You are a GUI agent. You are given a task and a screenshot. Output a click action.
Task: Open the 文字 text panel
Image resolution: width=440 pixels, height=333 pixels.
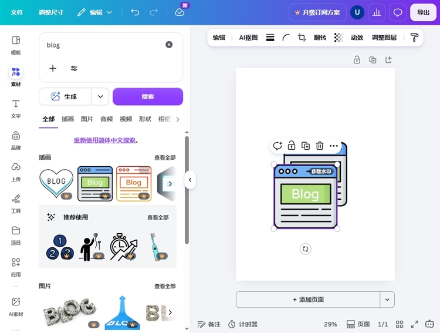coord(16,109)
